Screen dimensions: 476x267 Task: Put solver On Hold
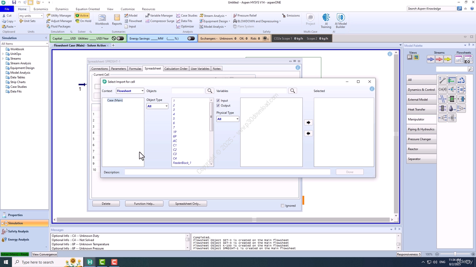[83, 21]
